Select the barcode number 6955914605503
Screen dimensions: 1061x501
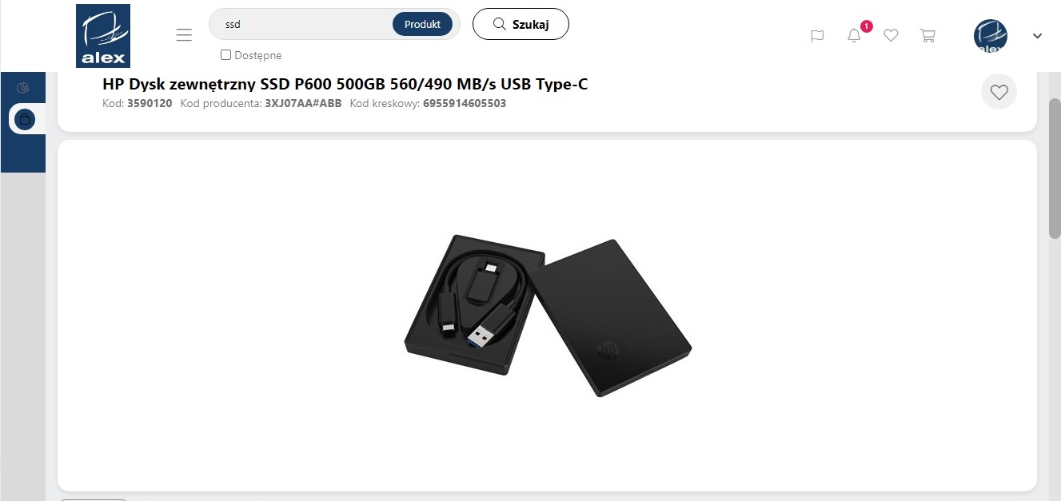465,104
